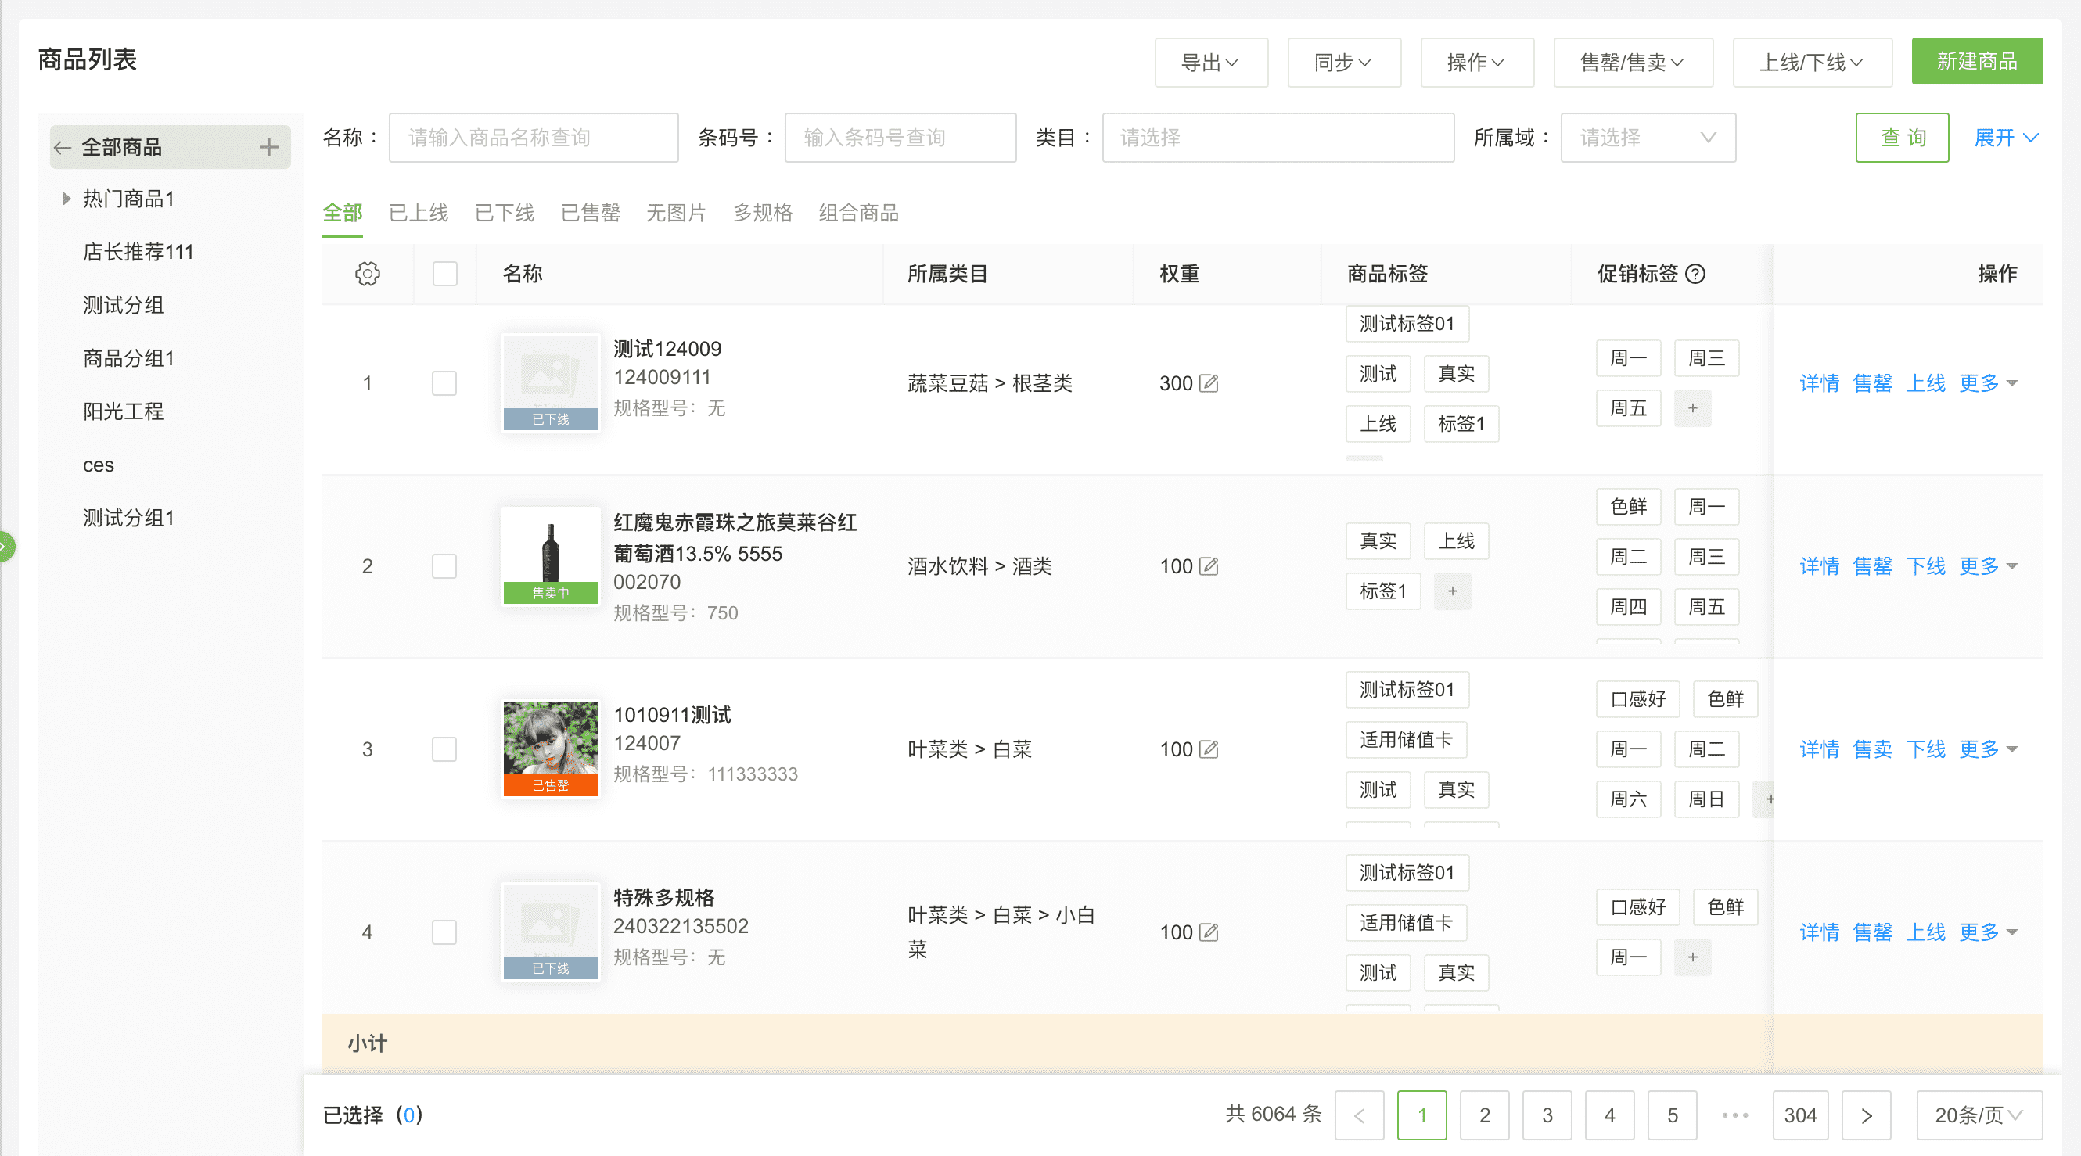This screenshot has height=1156, width=2081.
Task: Click the 查询 search button
Action: click(1902, 138)
